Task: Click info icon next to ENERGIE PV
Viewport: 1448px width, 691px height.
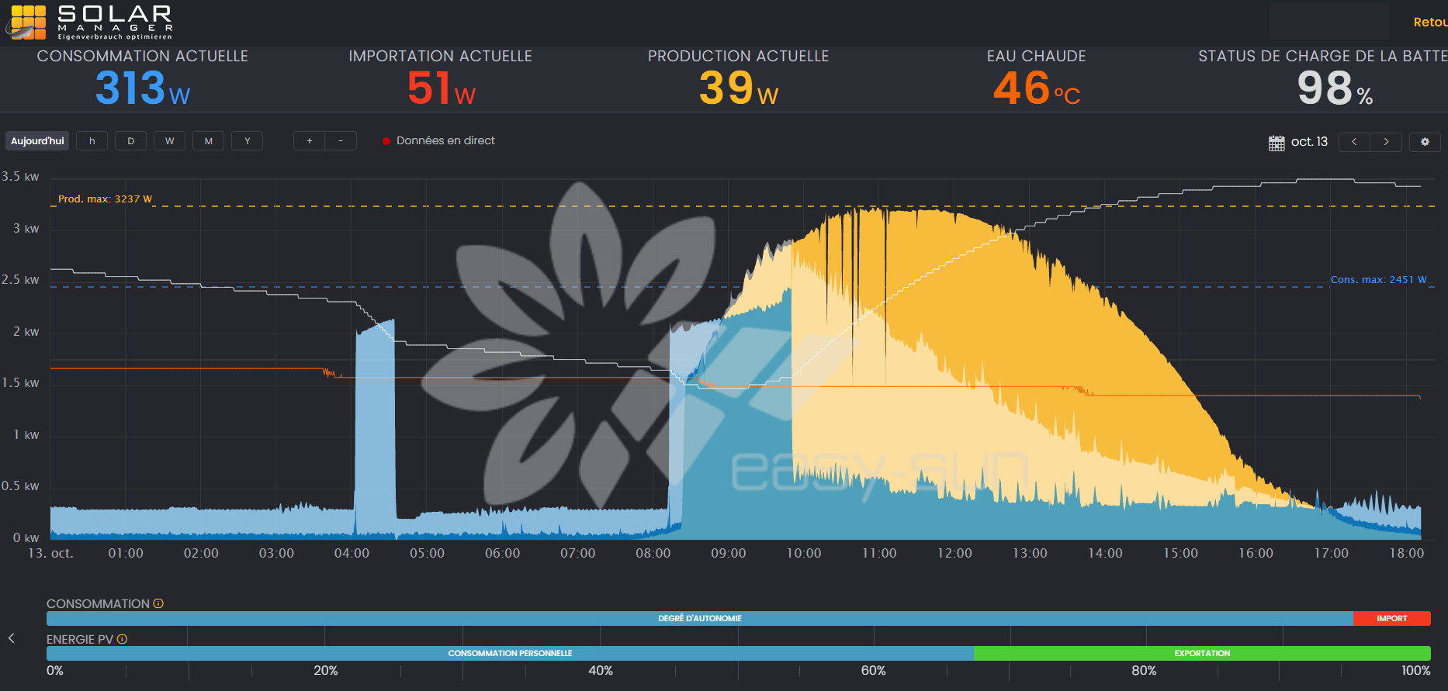Action: pos(122,639)
